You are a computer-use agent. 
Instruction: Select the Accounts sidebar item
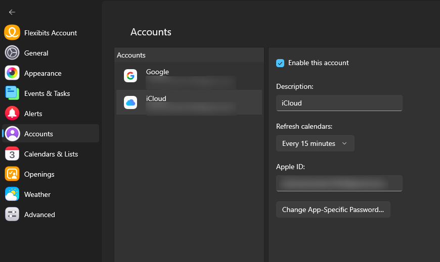point(51,134)
